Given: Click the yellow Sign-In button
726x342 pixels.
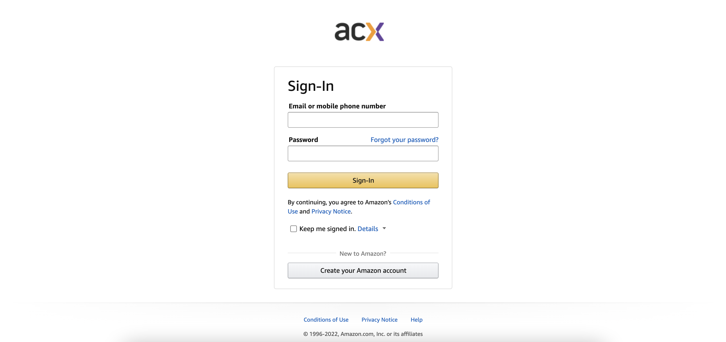Looking at the screenshot, I should [x=363, y=180].
